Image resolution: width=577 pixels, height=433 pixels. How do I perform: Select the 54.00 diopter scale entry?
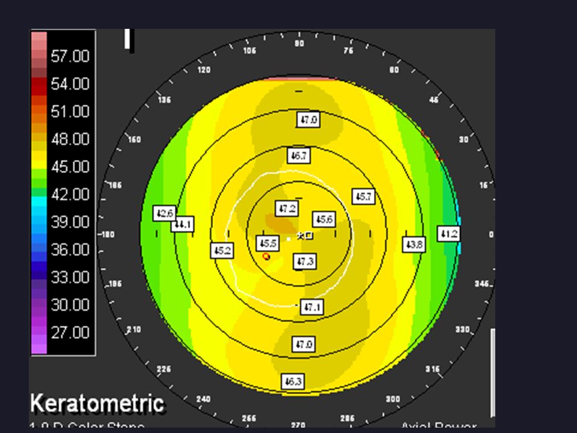(x=70, y=84)
